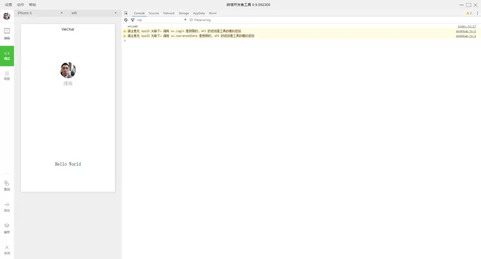Screen dimensions: 481x259
Task: Maximize the developer tools window
Action: point(468,5)
